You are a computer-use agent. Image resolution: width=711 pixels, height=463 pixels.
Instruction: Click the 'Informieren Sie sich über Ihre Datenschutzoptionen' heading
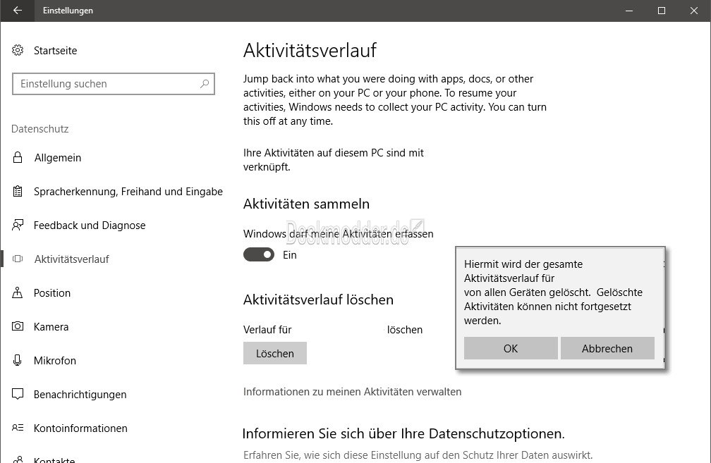coord(403,433)
